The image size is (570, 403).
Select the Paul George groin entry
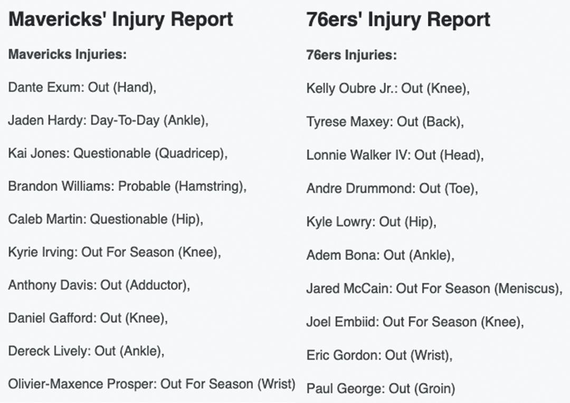tap(381, 389)
